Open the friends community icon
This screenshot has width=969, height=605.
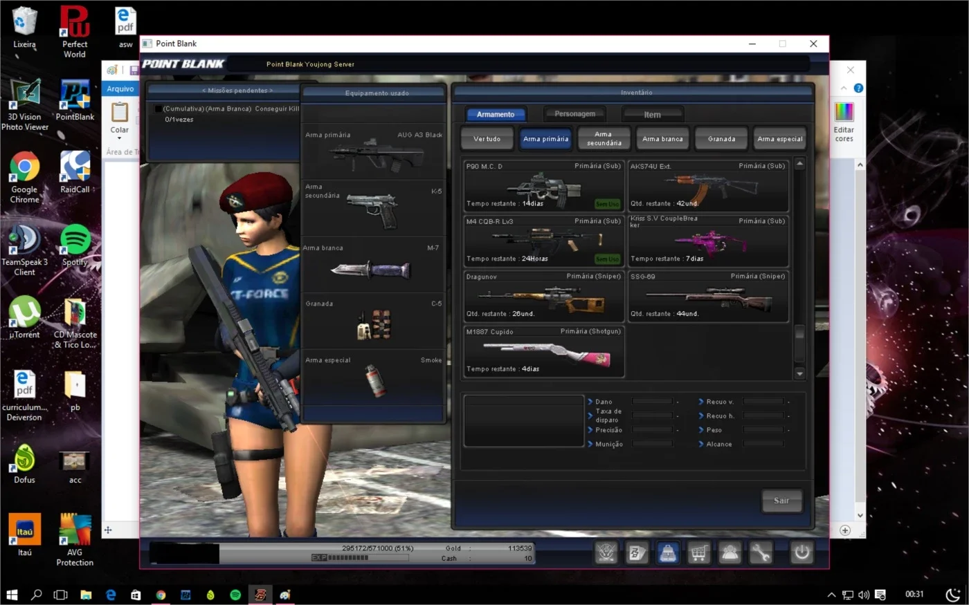pos(730,553)
